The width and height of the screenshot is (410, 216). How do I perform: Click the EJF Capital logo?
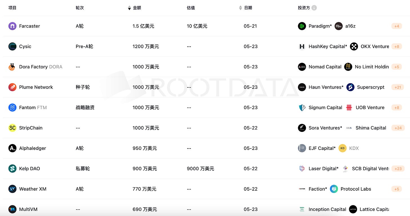coord(302,148)
